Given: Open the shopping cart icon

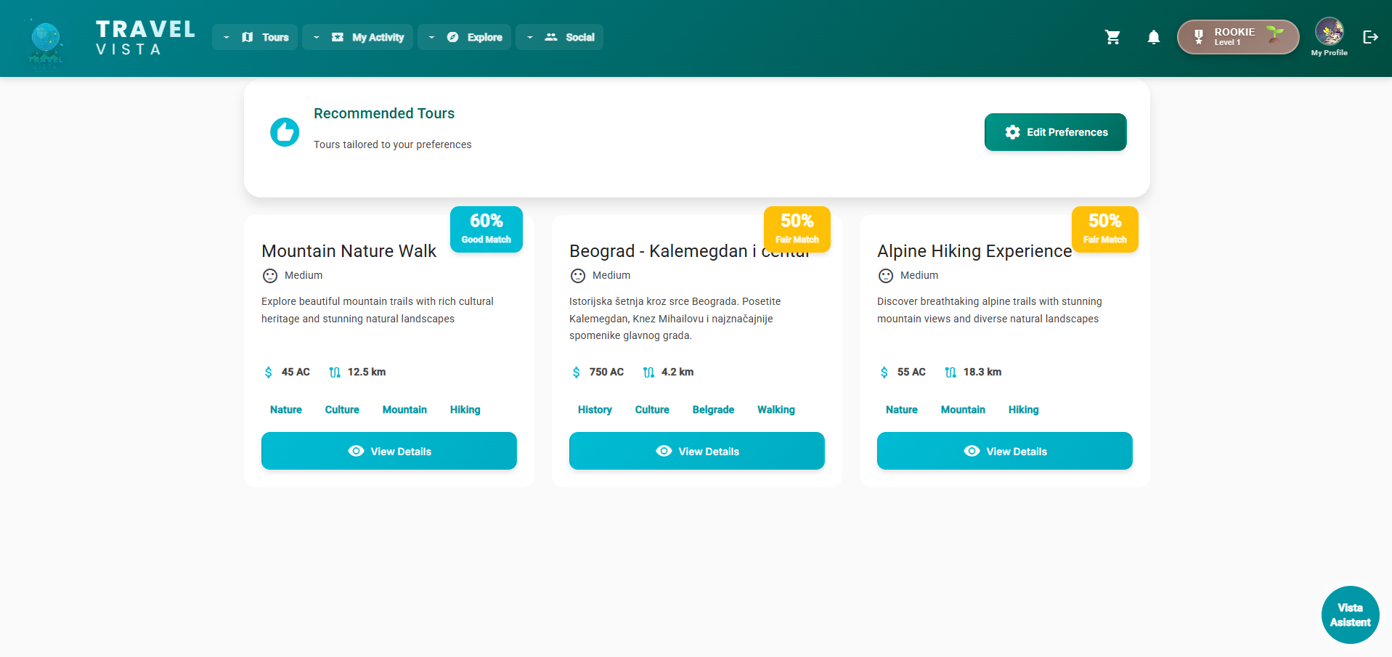Looking at the screenshot, I should tap(1112, 37).
